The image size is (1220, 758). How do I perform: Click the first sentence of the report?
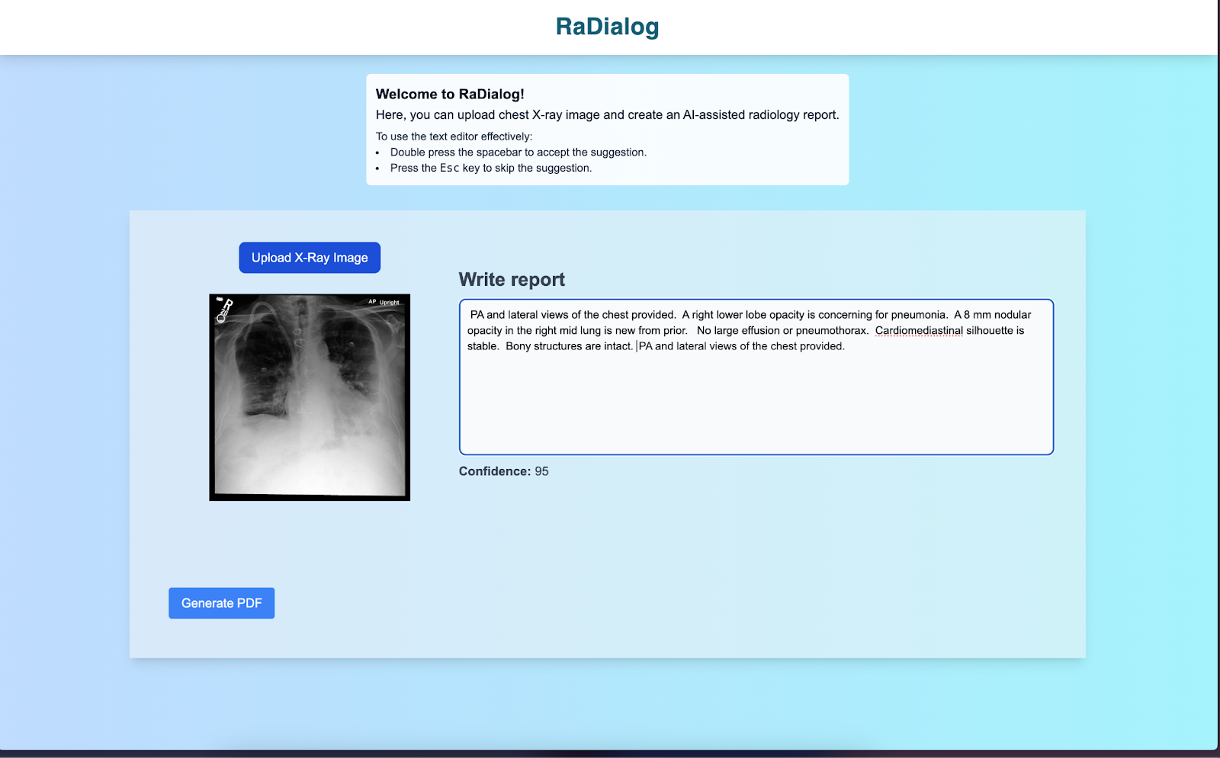tap(572, 314)
